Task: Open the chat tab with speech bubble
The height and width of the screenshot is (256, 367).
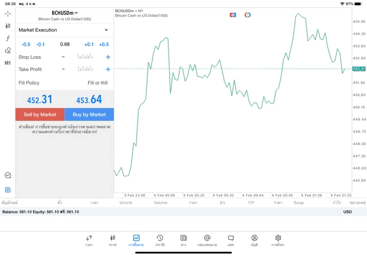Action: pyautogui.click(x=231, y=241)
